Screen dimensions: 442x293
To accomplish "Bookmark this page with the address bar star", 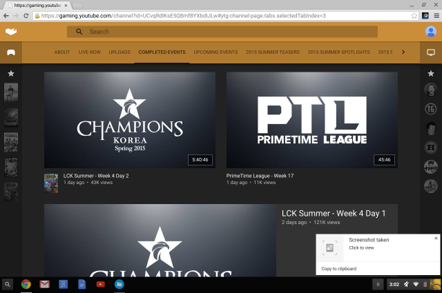I will click(x=414, y=15).
